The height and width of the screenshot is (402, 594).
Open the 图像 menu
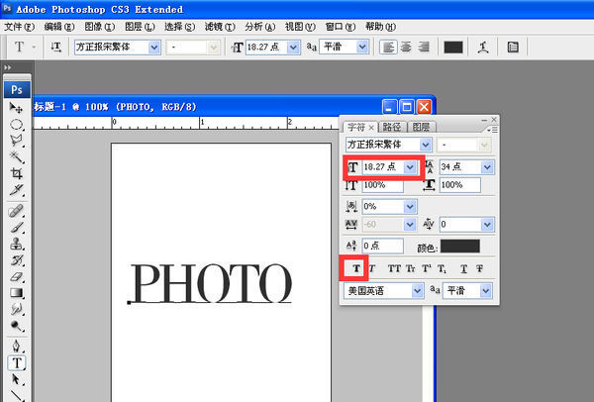point(99,27)
